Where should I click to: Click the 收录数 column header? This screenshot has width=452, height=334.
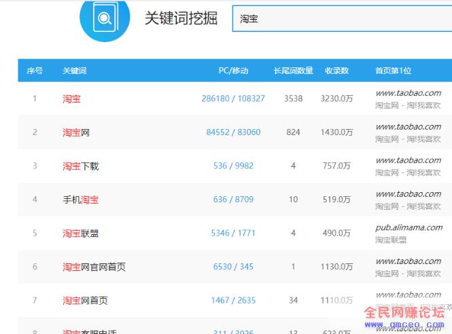point(336,71)
